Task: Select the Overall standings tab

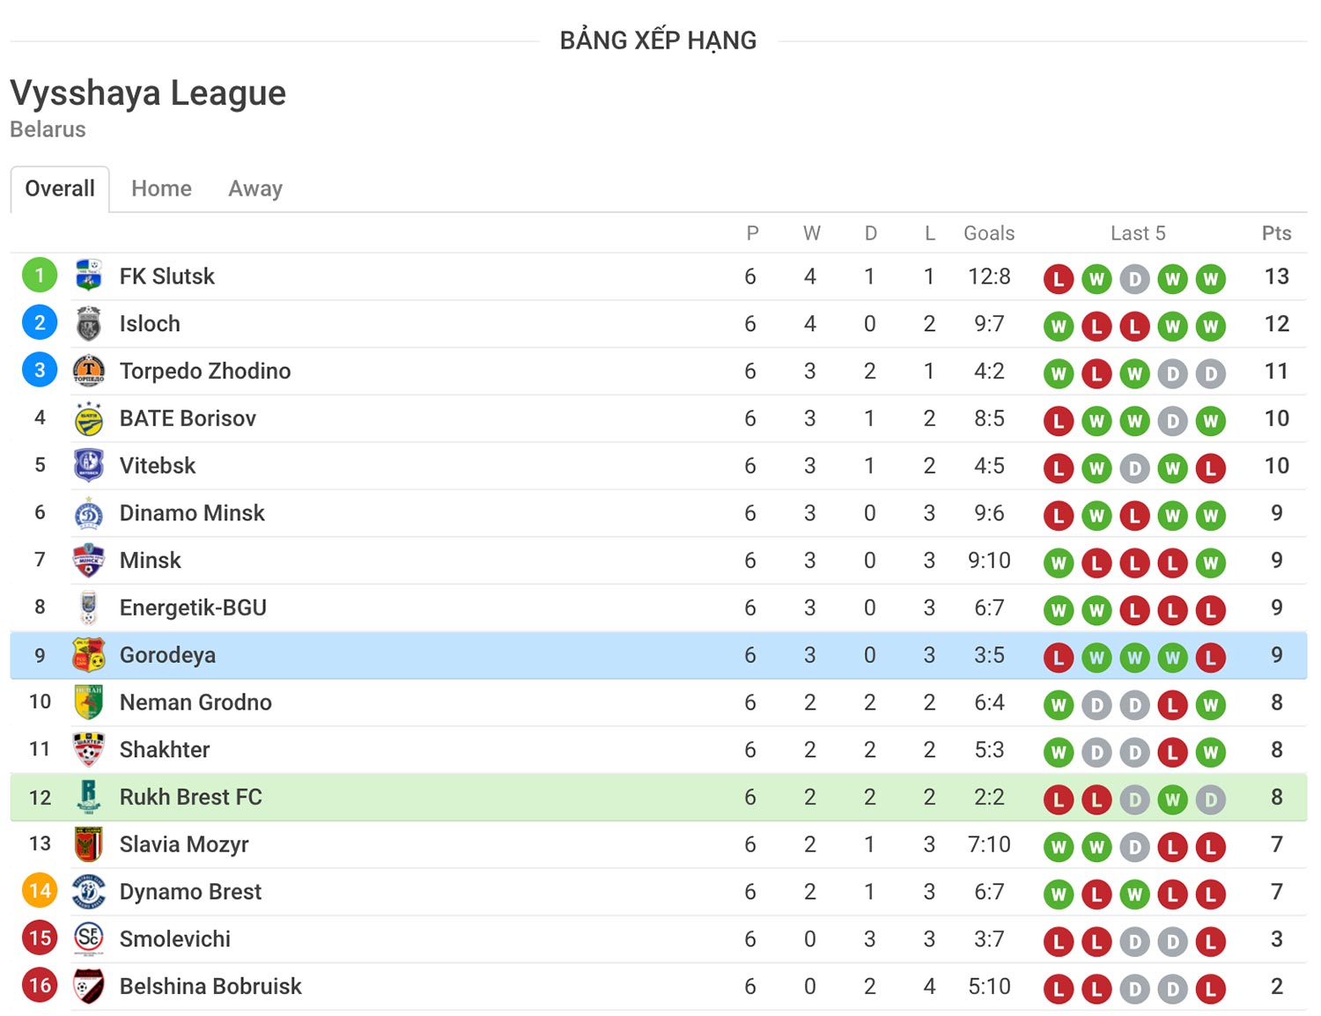Action: (60, 188)
